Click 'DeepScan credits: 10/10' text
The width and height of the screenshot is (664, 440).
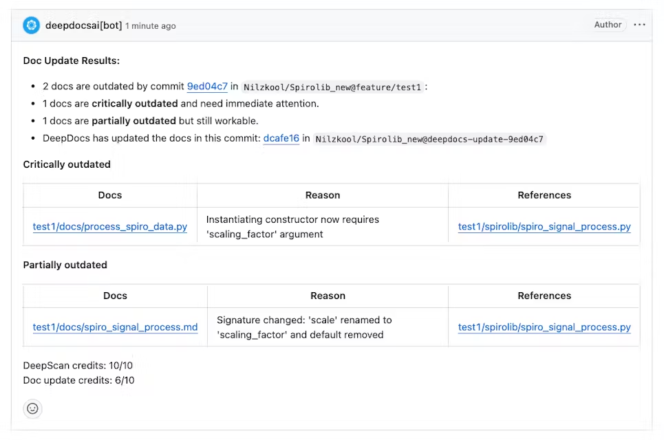tap(78, 366)
